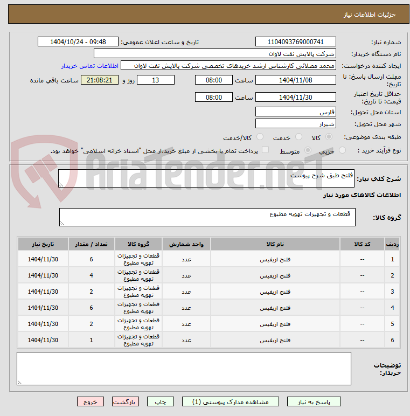Click the نام دستگاه خریدار field
The width and height of the screenshot is (410, 416).
pos(215,53)
